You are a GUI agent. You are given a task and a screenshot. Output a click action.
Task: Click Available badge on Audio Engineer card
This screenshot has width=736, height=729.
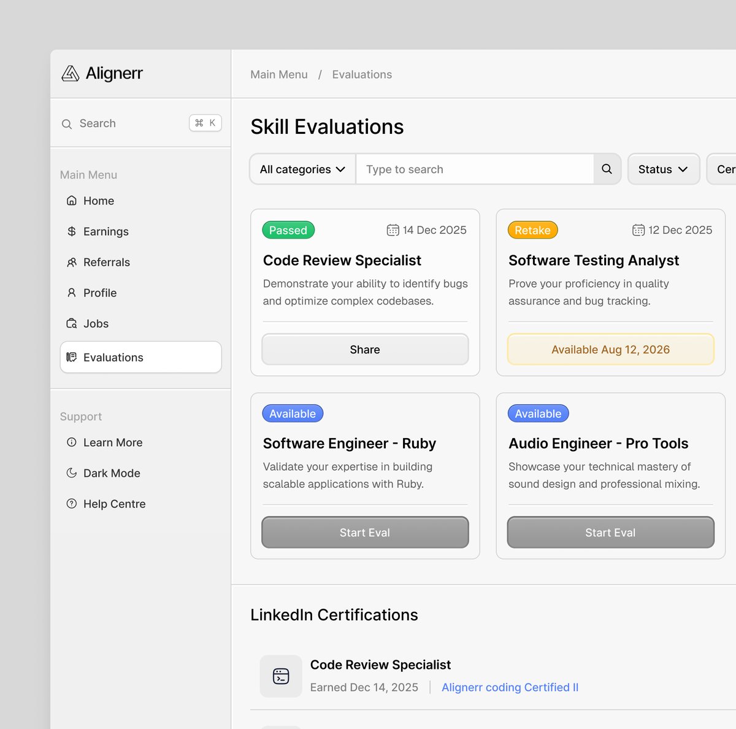[x=538, y=414]
